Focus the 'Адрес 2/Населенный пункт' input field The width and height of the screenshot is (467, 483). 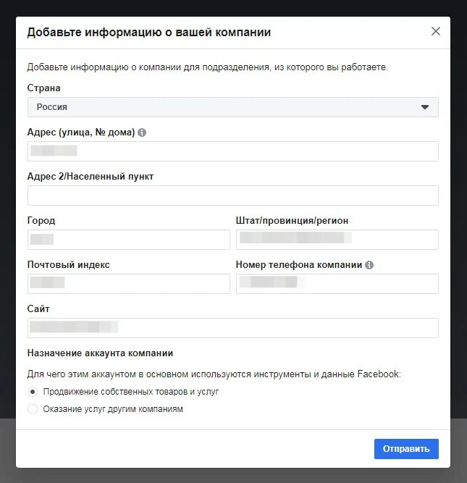[232, 196]
